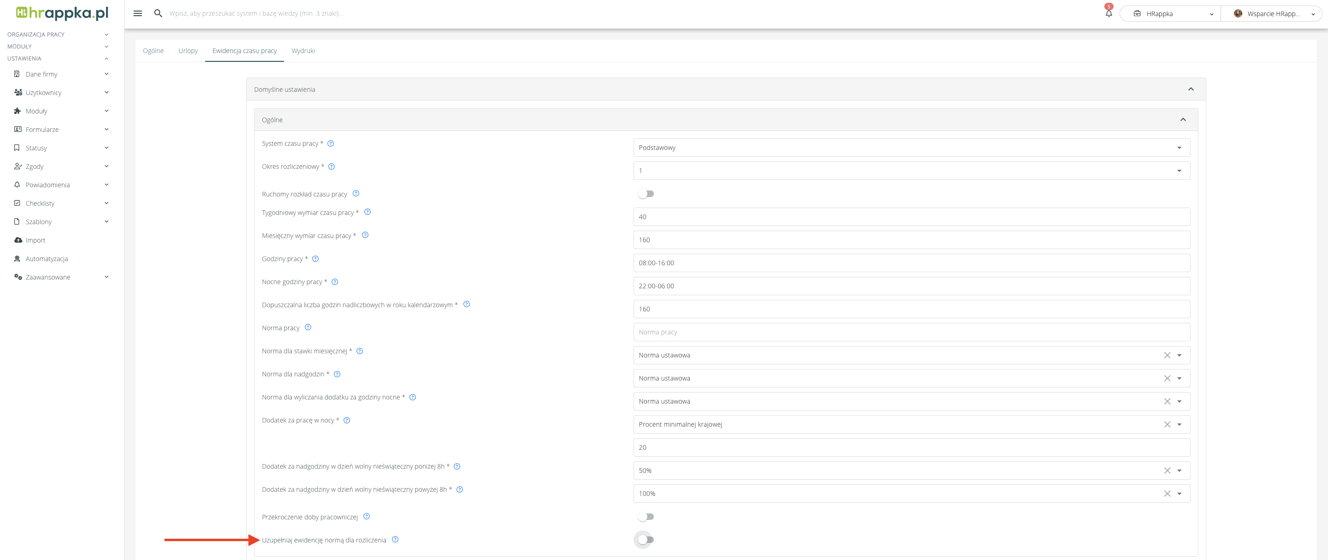Click help icon beside Dodatek za pracę w nocy
The width and height of the screenshot is (1328, 560).
click(347, 420)
